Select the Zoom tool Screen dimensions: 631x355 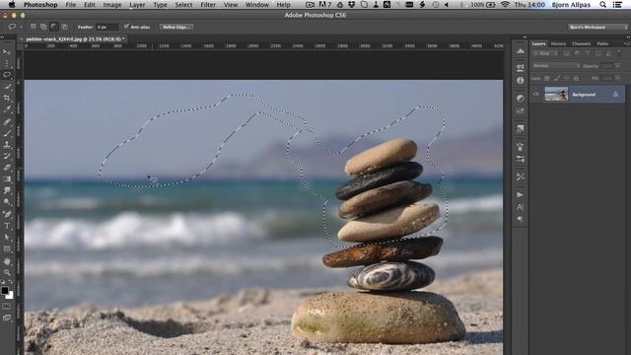coord(7,272)
